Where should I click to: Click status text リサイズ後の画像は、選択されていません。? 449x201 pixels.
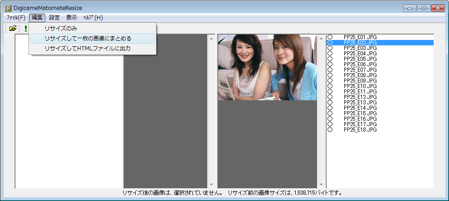point(173,193)
